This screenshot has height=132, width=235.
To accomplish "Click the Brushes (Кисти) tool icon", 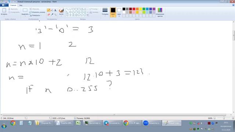I will click(x=61, y=11).
